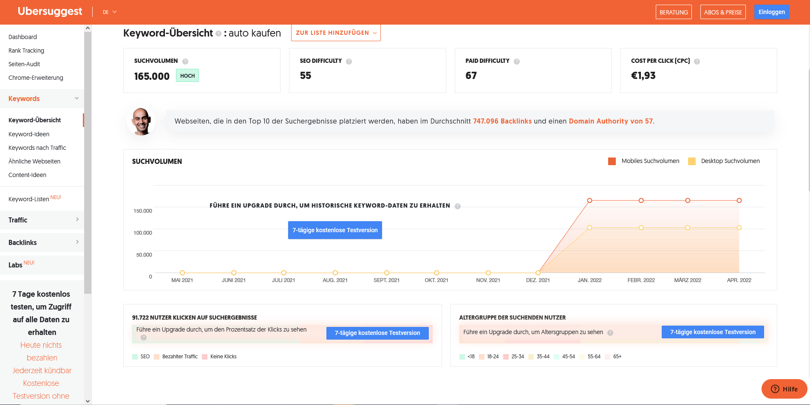The width and height of the screenshot is (810, 405).
Task: Open Keywords nach Traffic
Action: point(37,148)
